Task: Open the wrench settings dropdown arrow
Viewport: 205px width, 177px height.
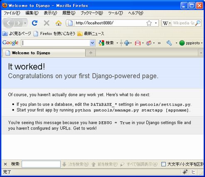Action: [x=176, y=43]
